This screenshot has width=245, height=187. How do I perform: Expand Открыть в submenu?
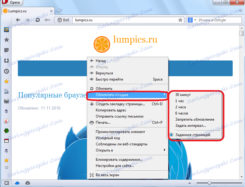click(127, 150)
